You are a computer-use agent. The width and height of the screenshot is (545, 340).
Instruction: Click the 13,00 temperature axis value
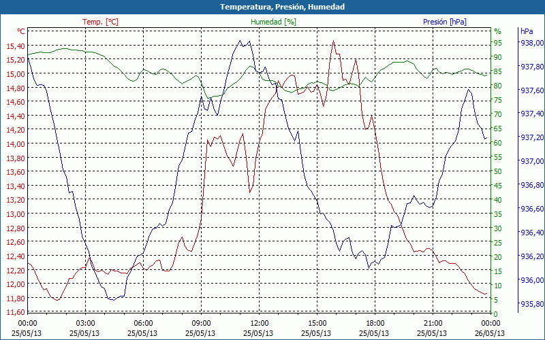16,214
